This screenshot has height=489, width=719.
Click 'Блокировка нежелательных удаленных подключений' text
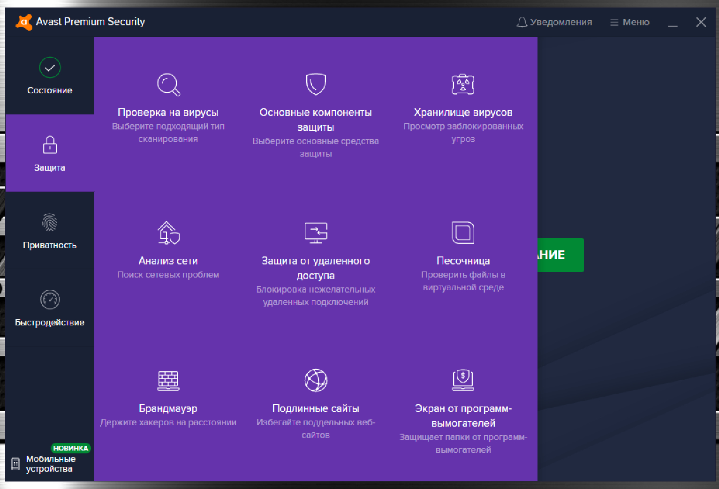point(316,296)
